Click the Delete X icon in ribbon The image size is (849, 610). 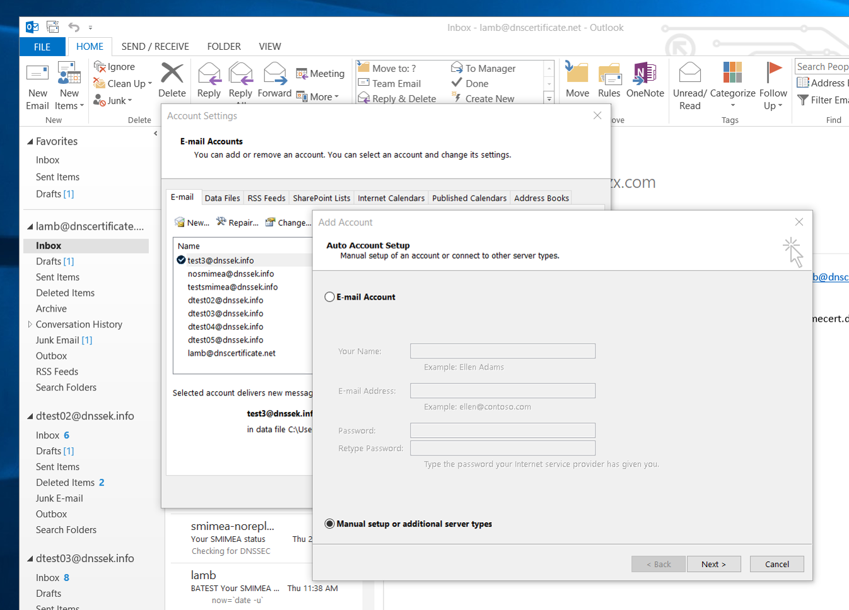pyautogui.click(x=172, y=74)
